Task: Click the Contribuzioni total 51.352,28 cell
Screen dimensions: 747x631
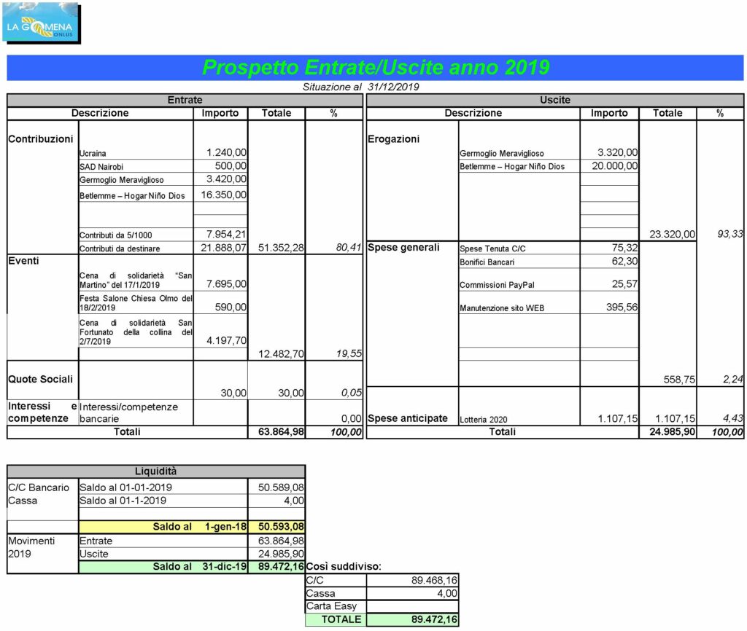Action: 276,248
